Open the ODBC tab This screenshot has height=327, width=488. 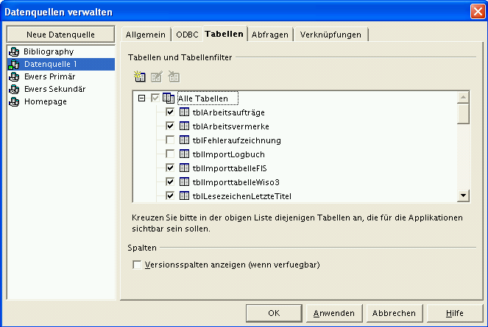point(187,35)
